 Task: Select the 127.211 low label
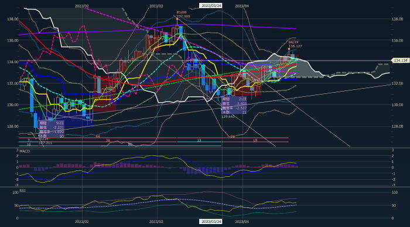46,143
